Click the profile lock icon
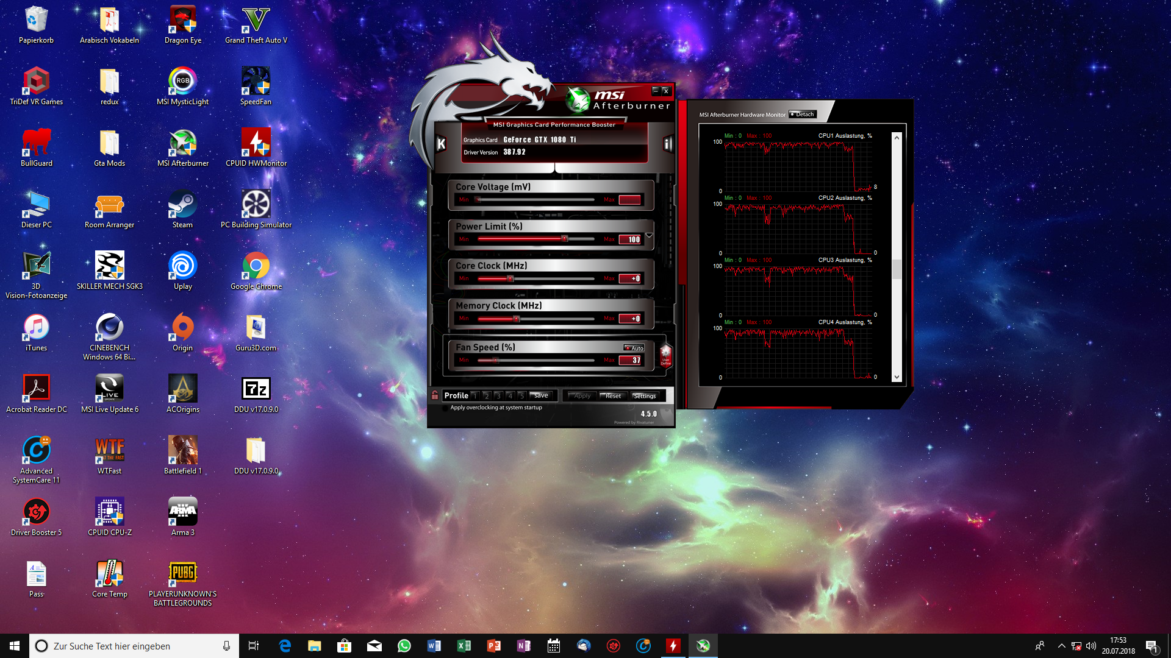1171x658 pixels. coord(435,395)
